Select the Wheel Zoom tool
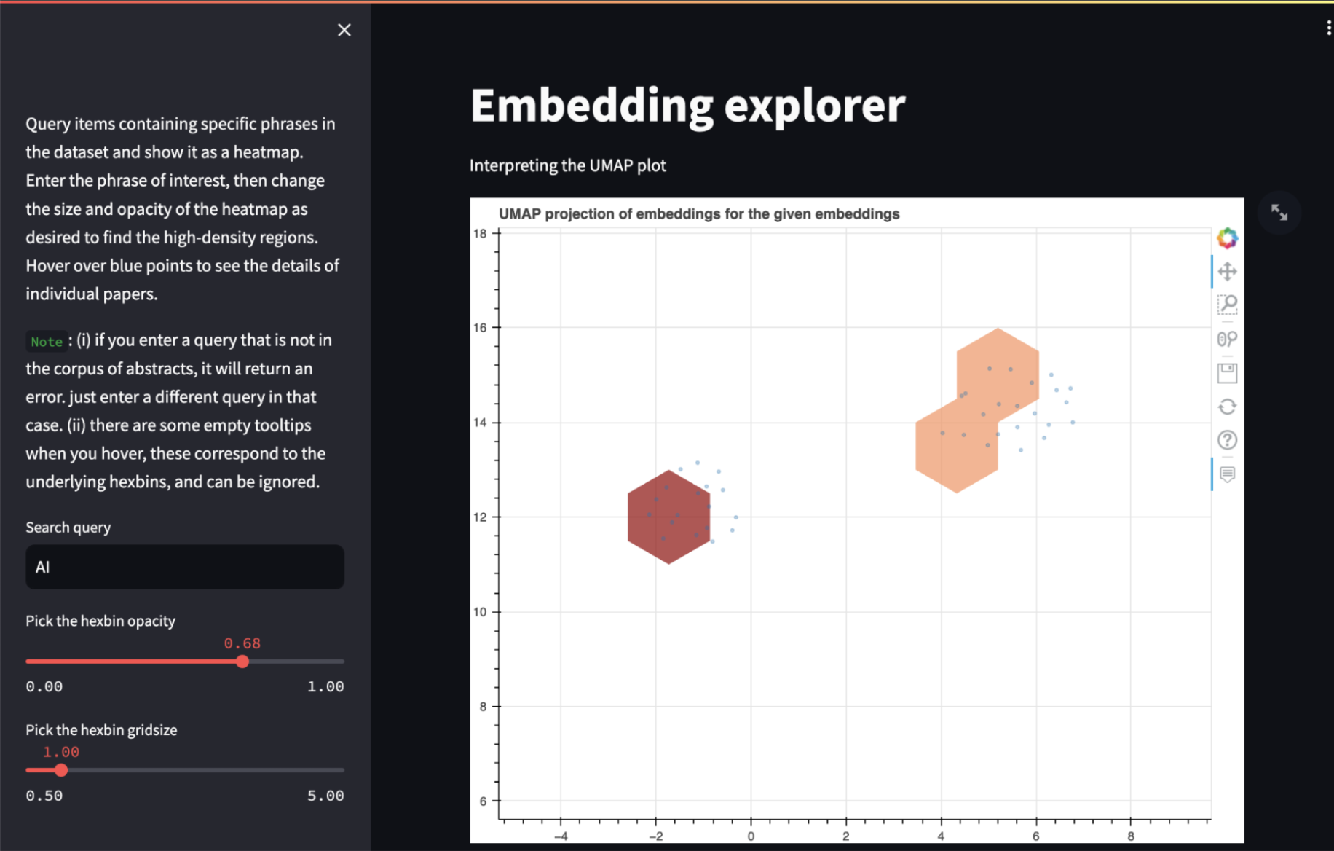Screen dimensions: 1334x851 coord(1227,339)
